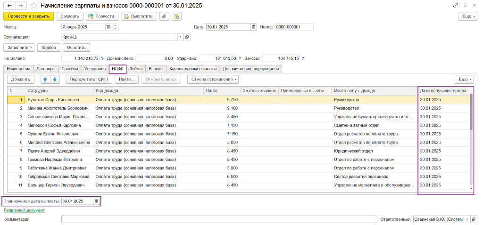Click Сметно-штатный отдел cell
Screen dimensions: 483x225
[x=375, y=125]
